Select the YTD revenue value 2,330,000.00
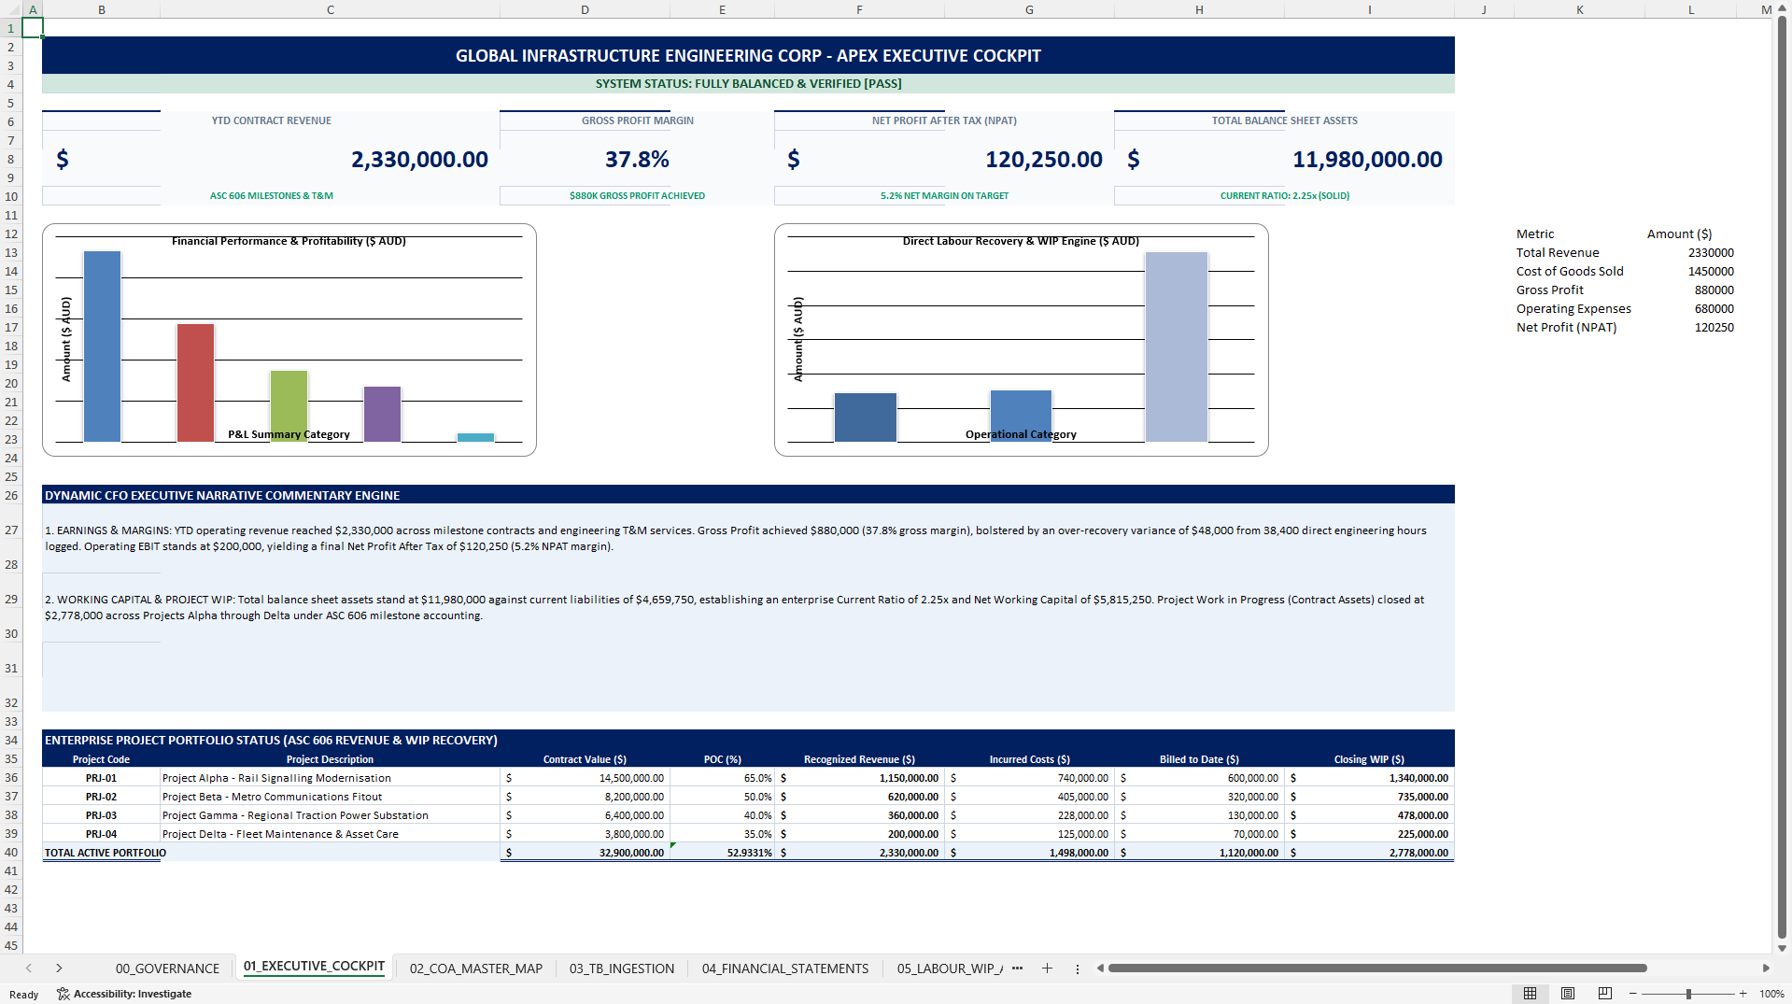Viewport: 1792px width, 1004px height. 419,160
